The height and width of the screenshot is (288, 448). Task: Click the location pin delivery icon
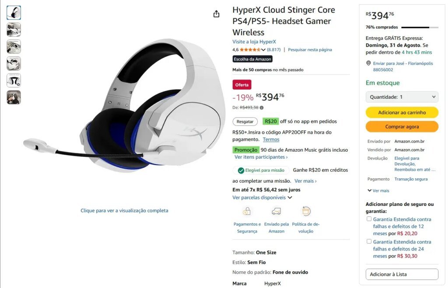click(x=368, y=63)
